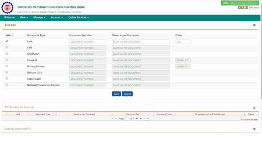Go to the next page in the pending KYC table

[137, 119]
